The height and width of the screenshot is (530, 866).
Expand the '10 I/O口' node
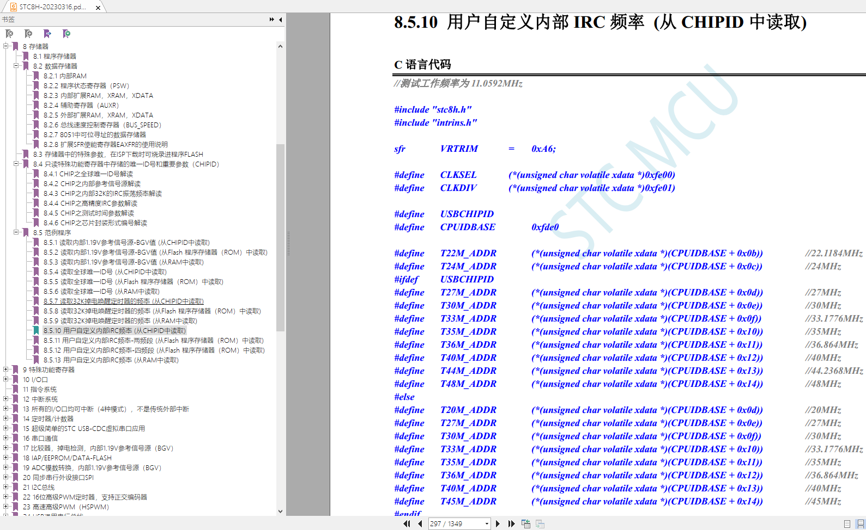pyautogui.click(x=5, y=379)
